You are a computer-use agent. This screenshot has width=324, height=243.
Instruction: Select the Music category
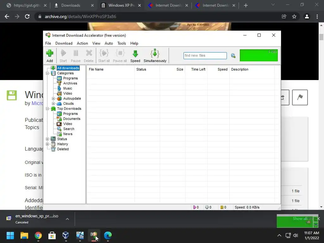click(x=68, y=89)
